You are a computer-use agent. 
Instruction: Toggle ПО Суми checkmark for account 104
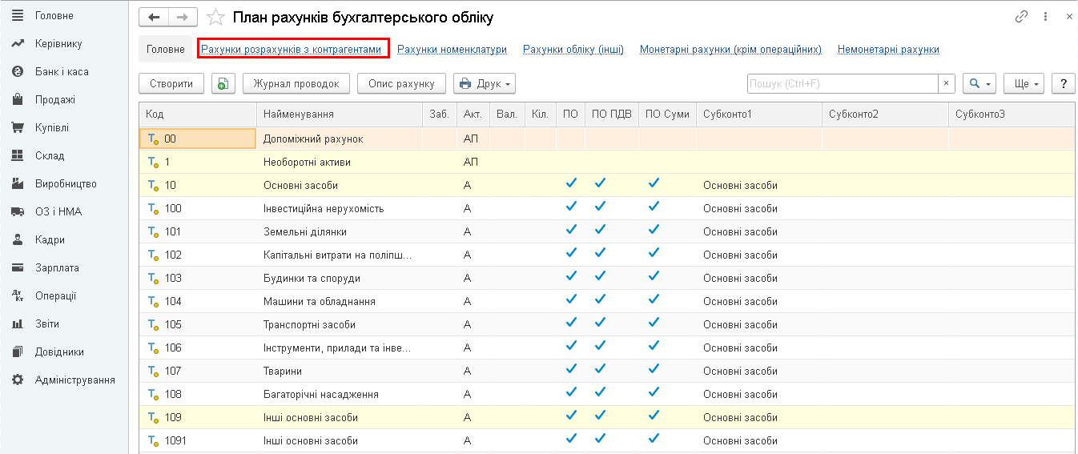654,299
